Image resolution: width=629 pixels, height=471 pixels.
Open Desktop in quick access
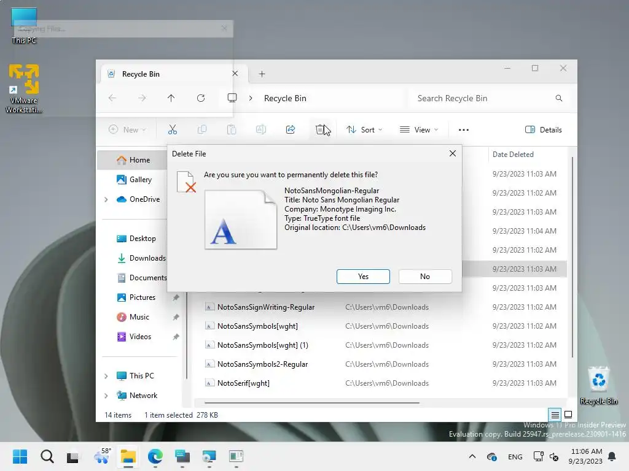136,239
